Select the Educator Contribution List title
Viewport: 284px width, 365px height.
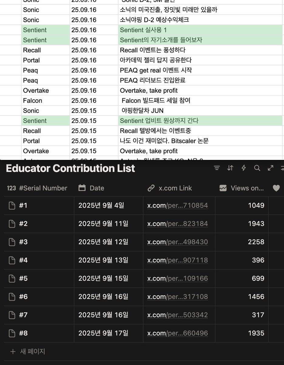(x=70, y=168)
